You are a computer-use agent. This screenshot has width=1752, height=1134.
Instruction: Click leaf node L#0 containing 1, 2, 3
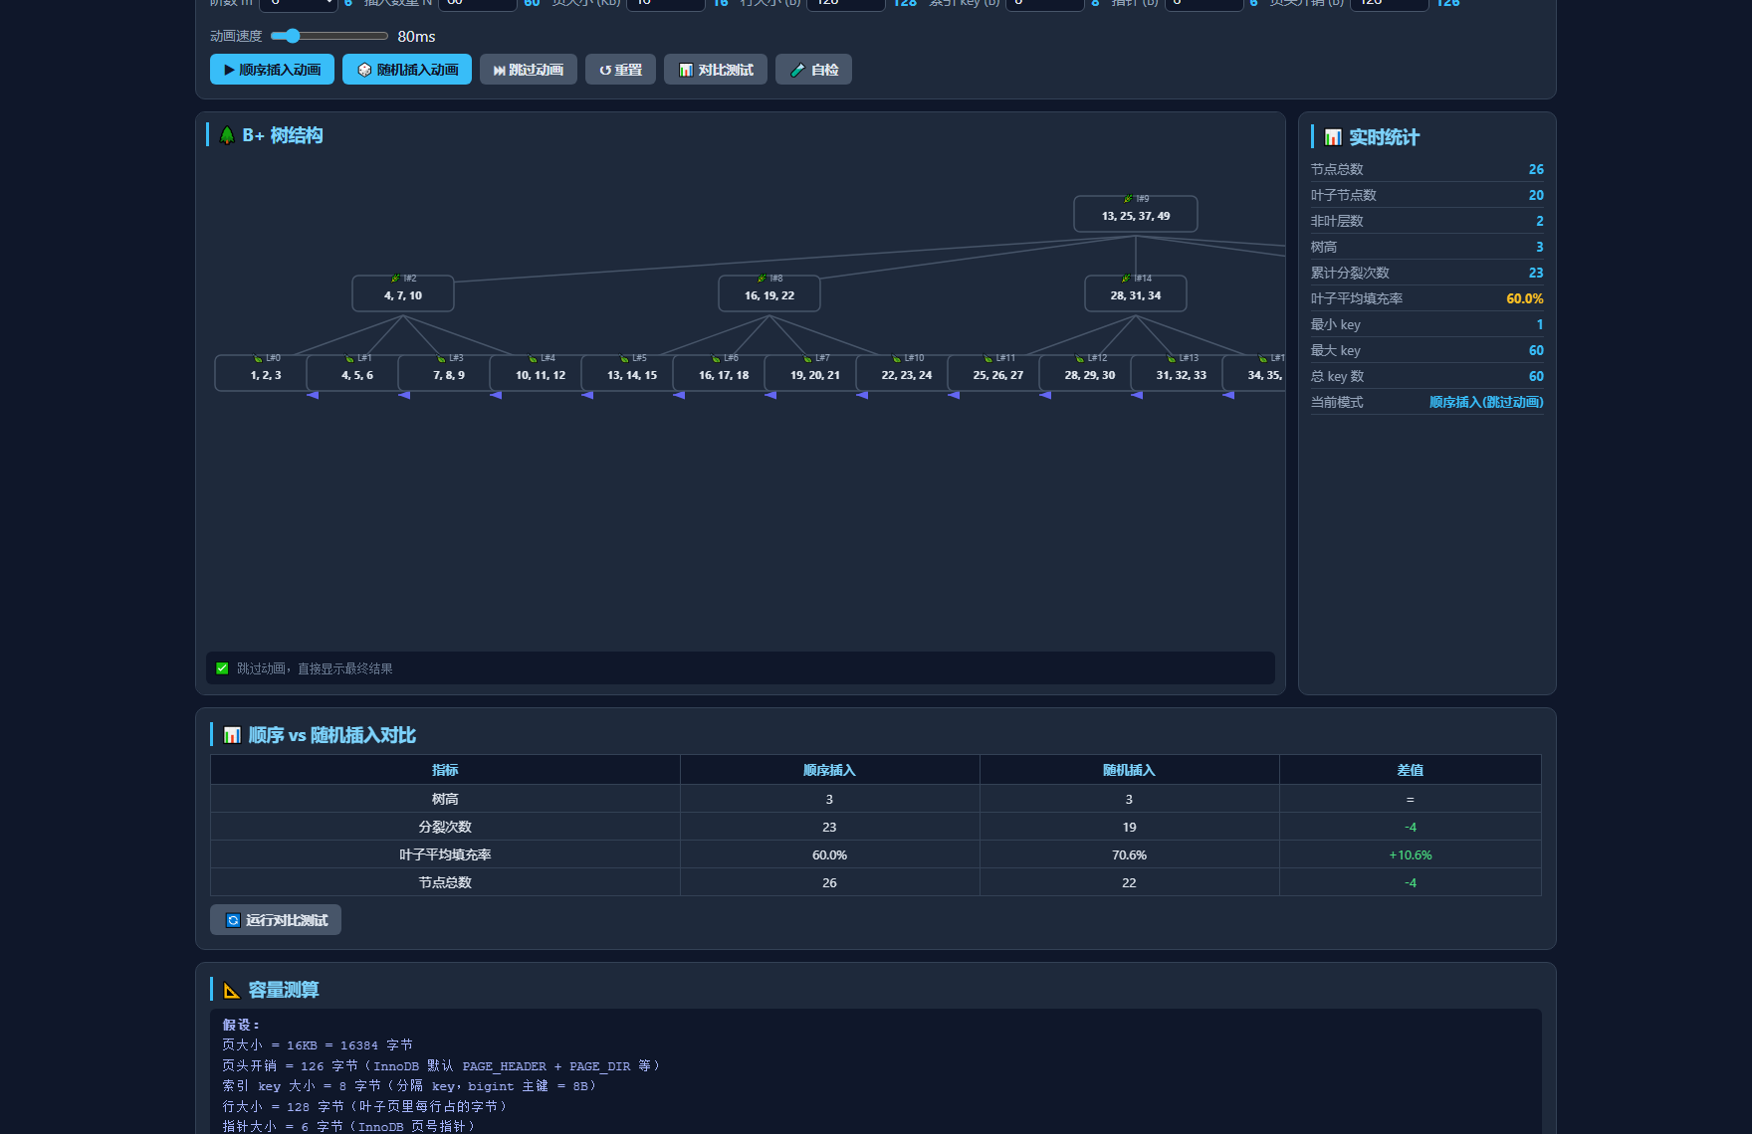tap(266, 373)
